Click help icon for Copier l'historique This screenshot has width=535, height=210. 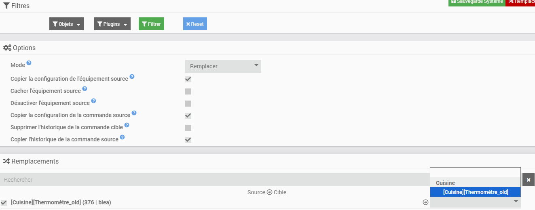(122, 137)
